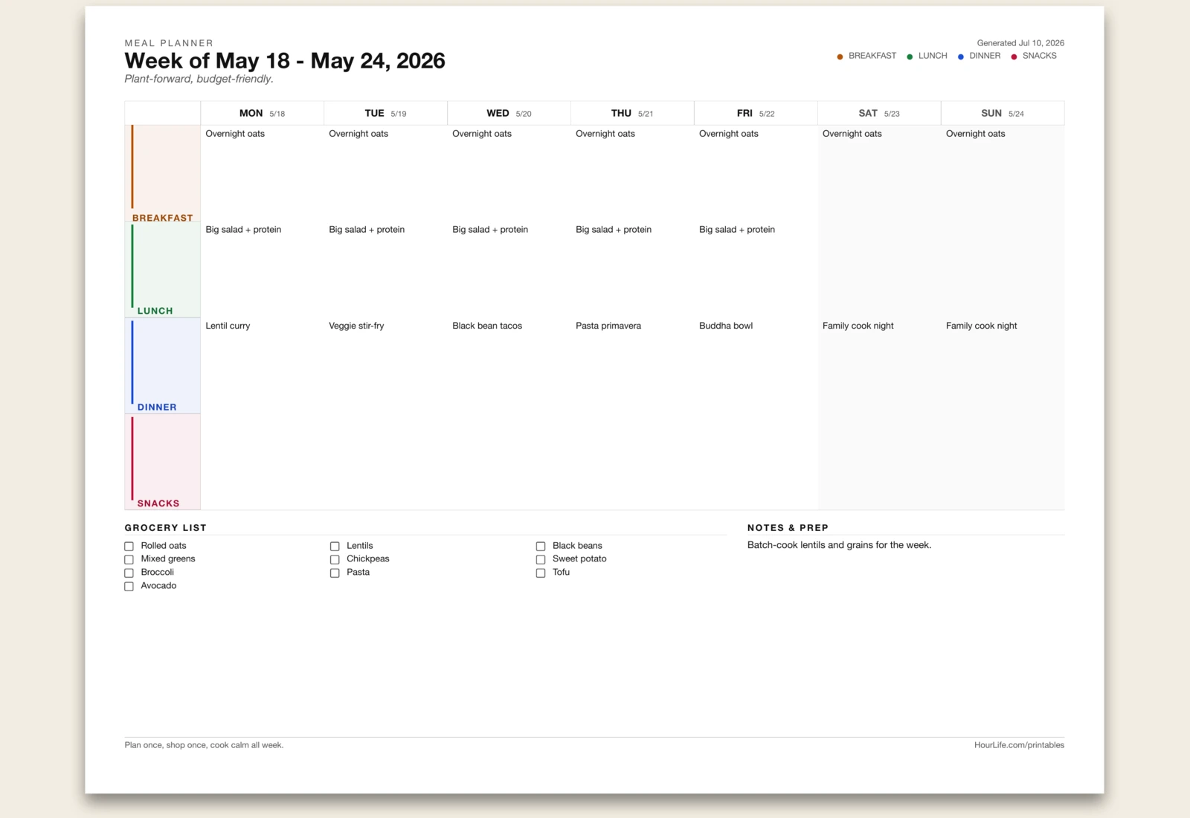Click the SNACKS row label
The height and width of the screenshot is (818, 1190).
click(158, 503)
